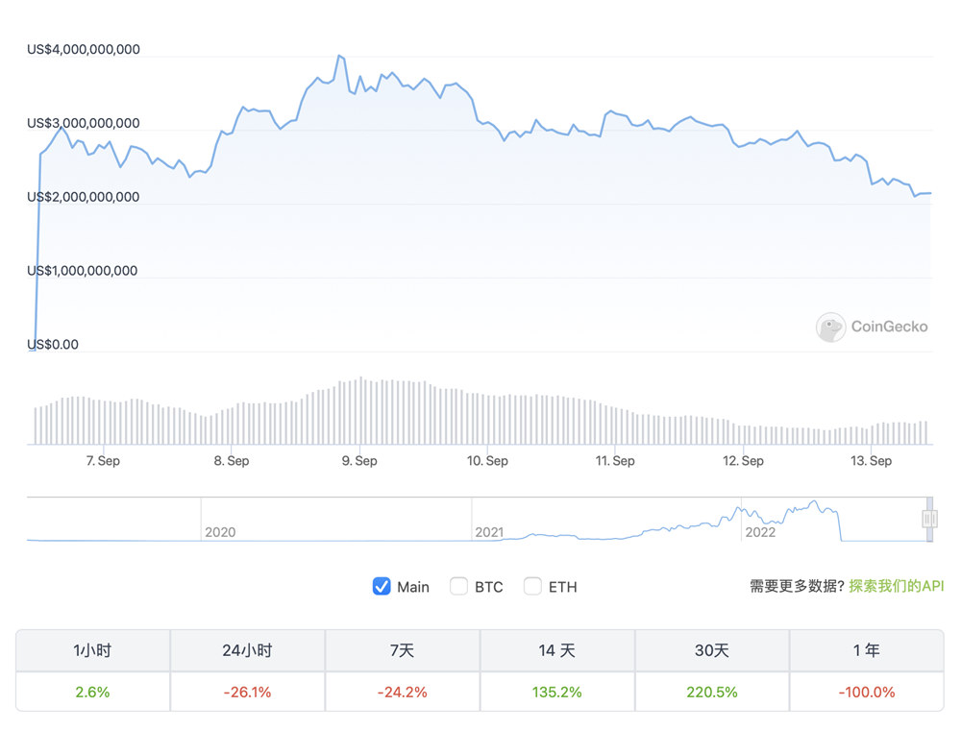The image size is (961, 730).
Task: Click the US$4,000,000,000 axis label
Action: click(x=84, y=49)
